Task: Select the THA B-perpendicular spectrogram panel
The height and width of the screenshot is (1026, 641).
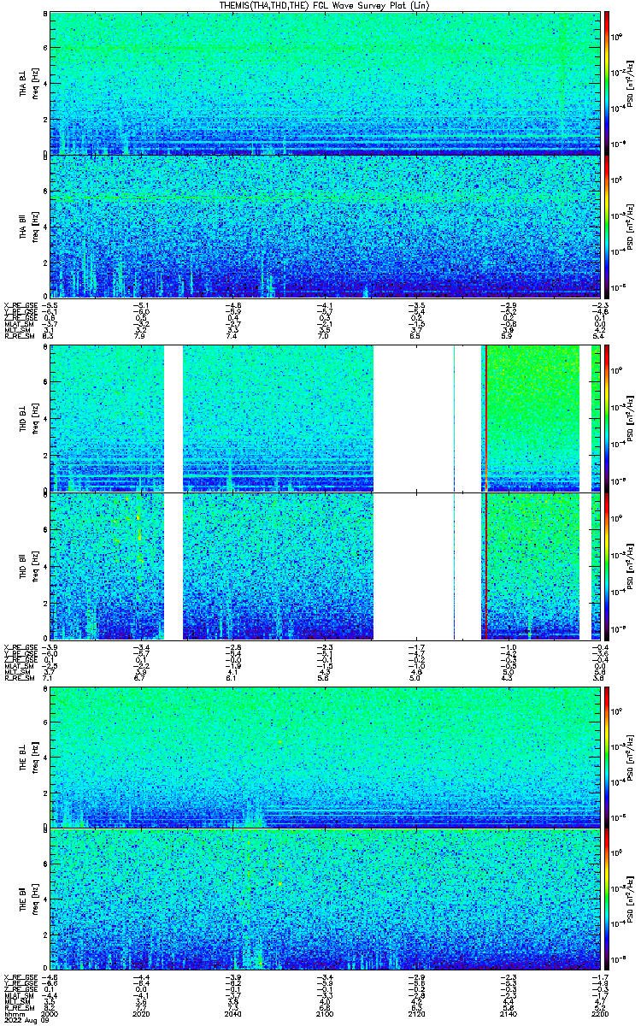Action: pos(326,83)
